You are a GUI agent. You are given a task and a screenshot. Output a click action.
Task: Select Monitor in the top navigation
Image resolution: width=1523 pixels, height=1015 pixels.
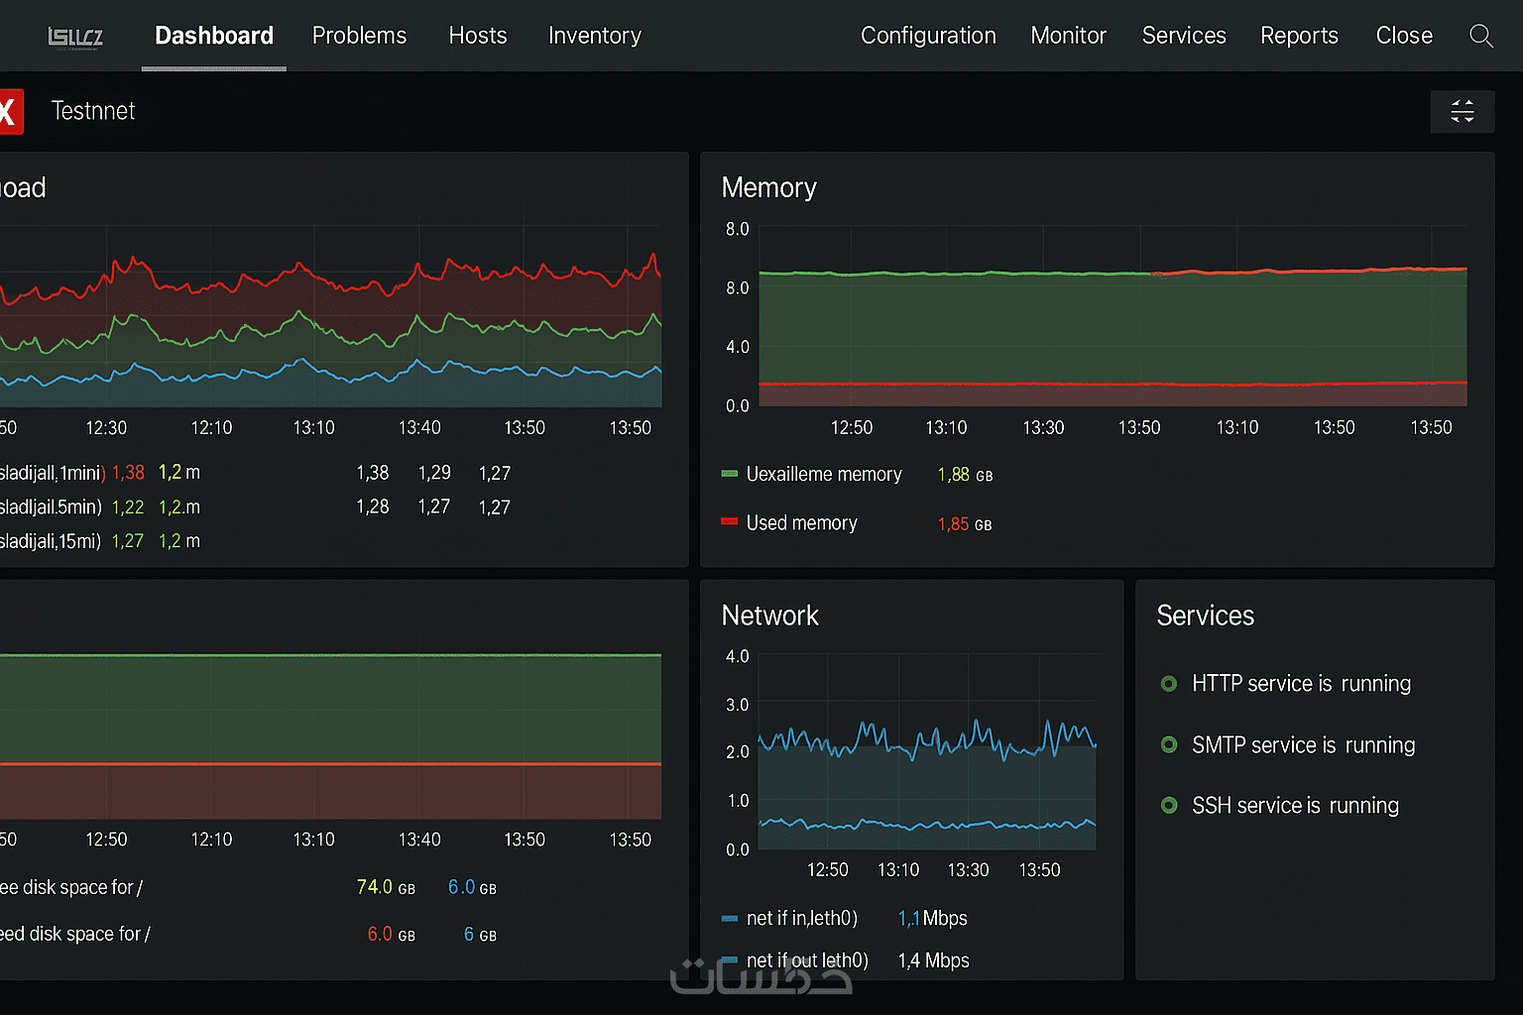pos(1068,37)
